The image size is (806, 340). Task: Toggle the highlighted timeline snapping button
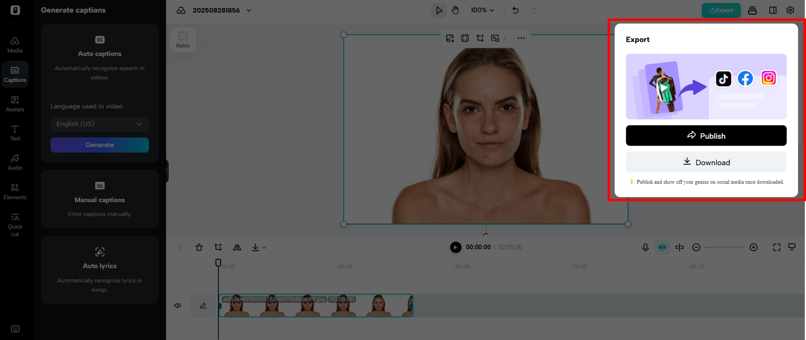pos(662,247)
